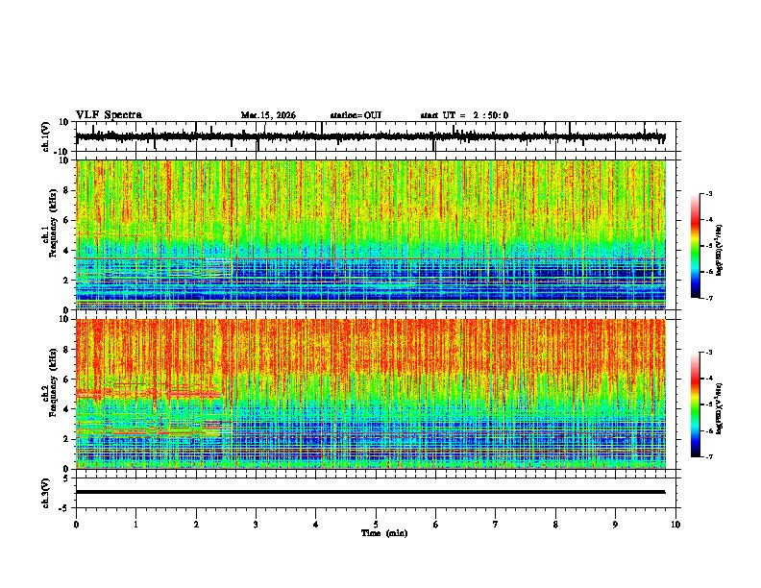Viewport: 761px width, 588px height.
Task: Click time axis tick label "8"
Action: (x=555, y=525)
